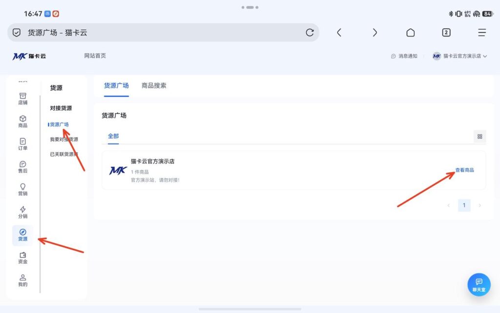Open the 我的 profile icon
The height and width of the screenshot is (313, 500).
click(x=22, y=280)
